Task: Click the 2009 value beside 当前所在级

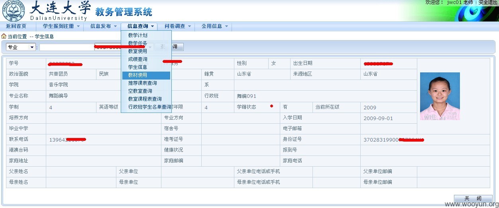Action: coord(370,107)
